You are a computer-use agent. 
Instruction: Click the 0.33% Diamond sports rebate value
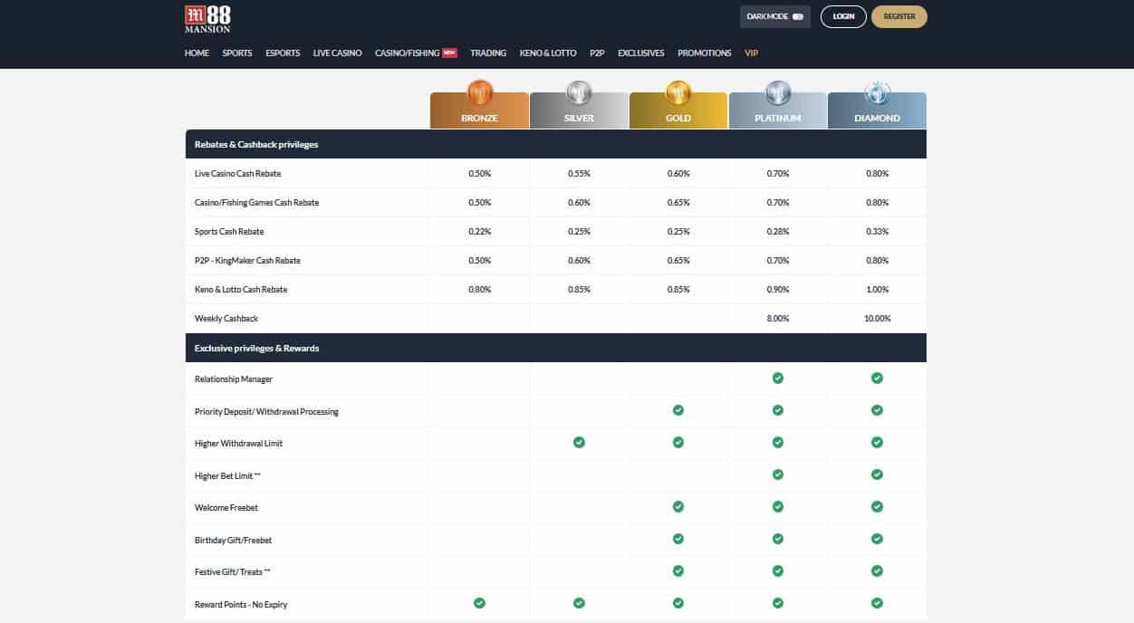(x=877, y=232)
